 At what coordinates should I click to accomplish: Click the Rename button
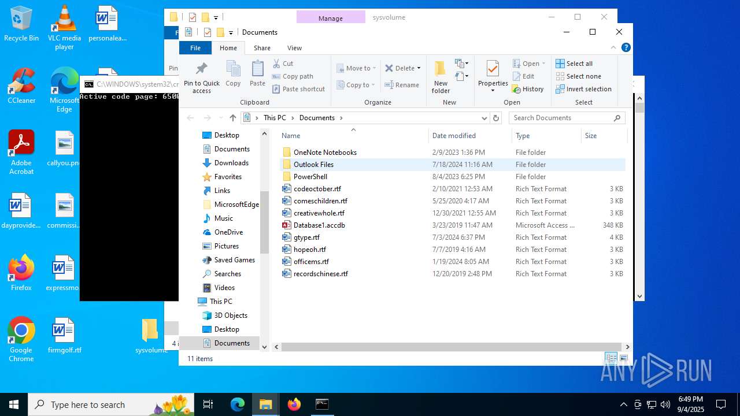pyautogui.click(x=402, y=85)
